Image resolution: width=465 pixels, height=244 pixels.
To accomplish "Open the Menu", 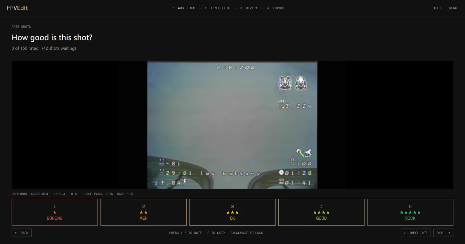I will click(453, 8).
